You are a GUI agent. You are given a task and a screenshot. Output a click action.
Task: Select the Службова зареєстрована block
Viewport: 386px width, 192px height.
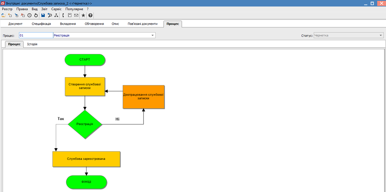pyautogui.click(x=86, y=159)
